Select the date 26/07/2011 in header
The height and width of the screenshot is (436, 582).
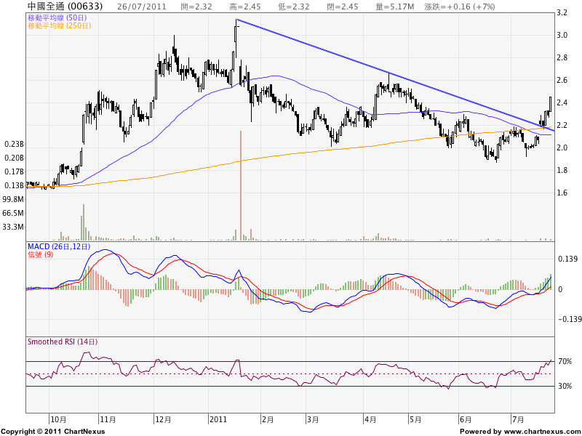(142, 7)
